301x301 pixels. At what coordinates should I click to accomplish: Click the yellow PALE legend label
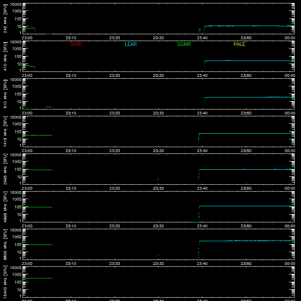coord(239,44)
